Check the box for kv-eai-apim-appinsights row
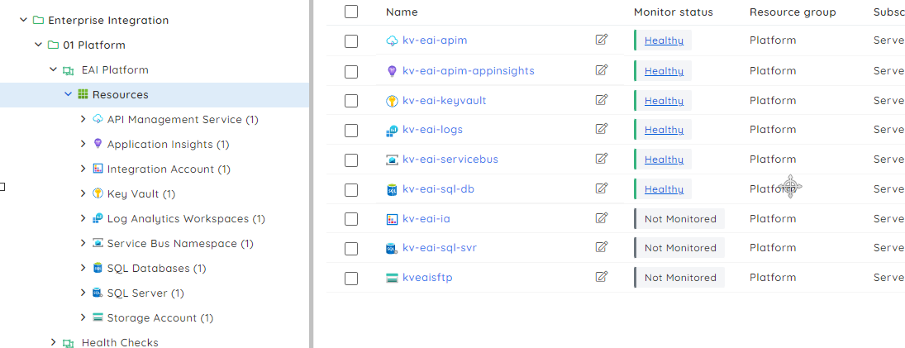The width and height of the screenshot is (905, 348). 351,72
